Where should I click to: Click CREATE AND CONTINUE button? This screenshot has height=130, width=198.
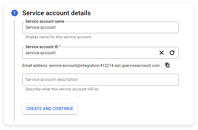click(50, 109)
